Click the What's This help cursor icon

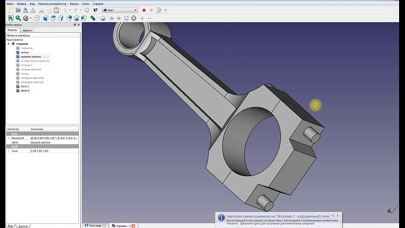[95, 10]
